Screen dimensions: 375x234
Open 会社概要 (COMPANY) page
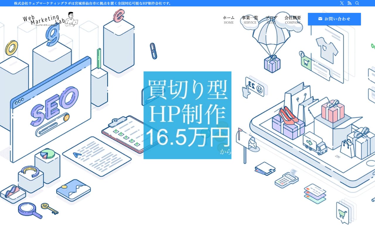click(293, 19)
